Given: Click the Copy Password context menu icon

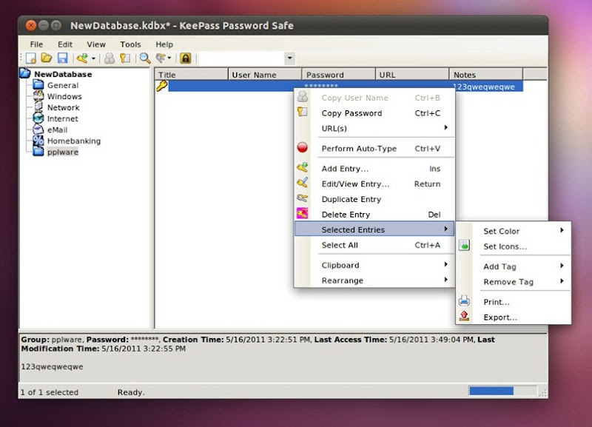Looking at the screenshot, I should pos(303,112).
